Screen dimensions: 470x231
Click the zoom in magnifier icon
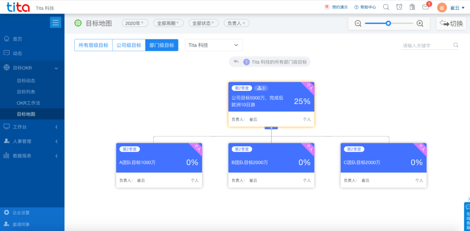tap(420, 23)
